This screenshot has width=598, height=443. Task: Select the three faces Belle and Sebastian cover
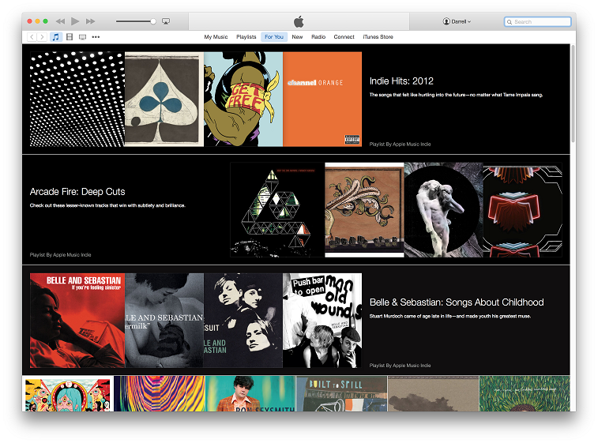point(243,321)
